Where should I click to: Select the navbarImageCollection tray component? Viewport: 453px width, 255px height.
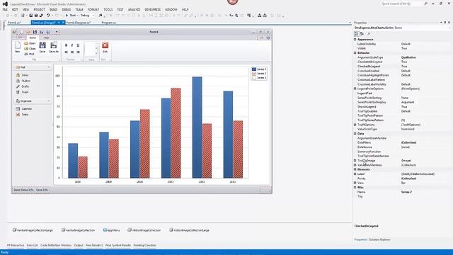pos(78,230)
